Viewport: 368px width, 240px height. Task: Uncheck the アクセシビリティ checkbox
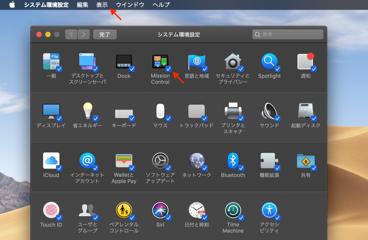tap(277, 217)
